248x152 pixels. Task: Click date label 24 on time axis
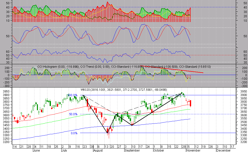(x=148, y=146)
